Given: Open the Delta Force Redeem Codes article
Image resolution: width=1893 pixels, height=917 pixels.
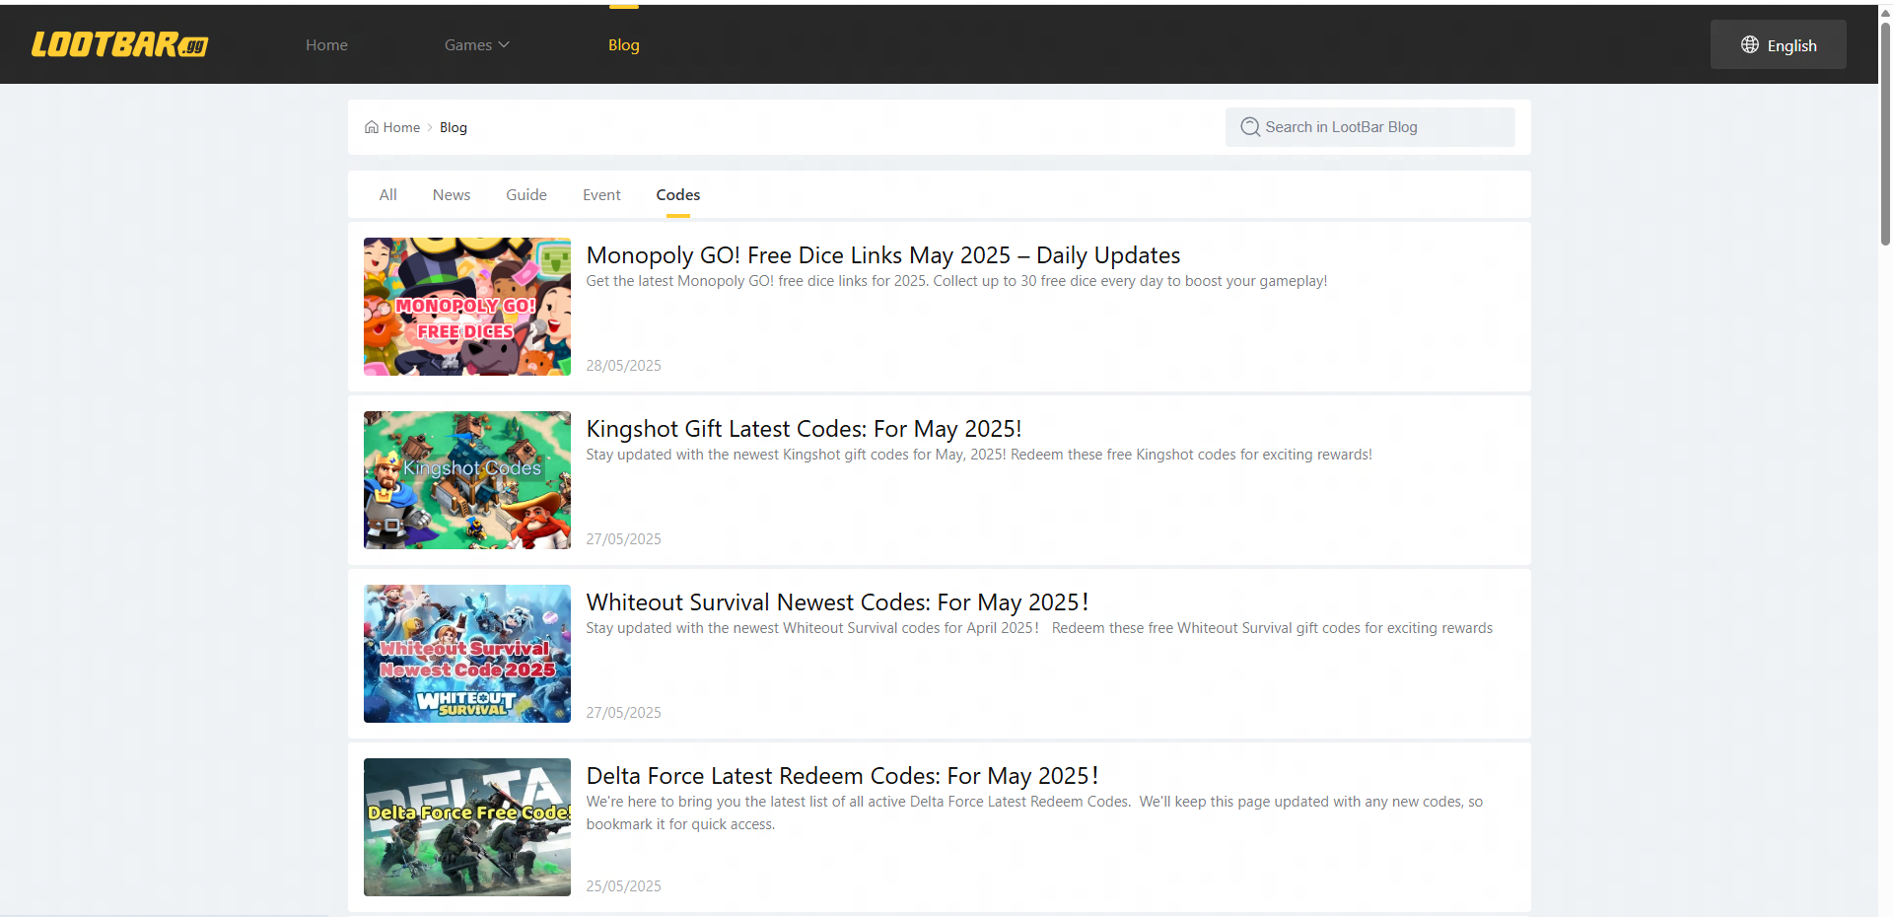Looking at the screenshot, I should pos(842,775).
